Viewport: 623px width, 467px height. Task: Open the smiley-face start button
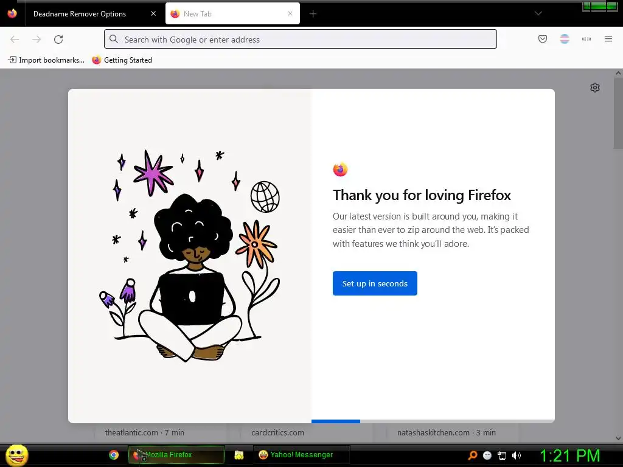point(16,455)
